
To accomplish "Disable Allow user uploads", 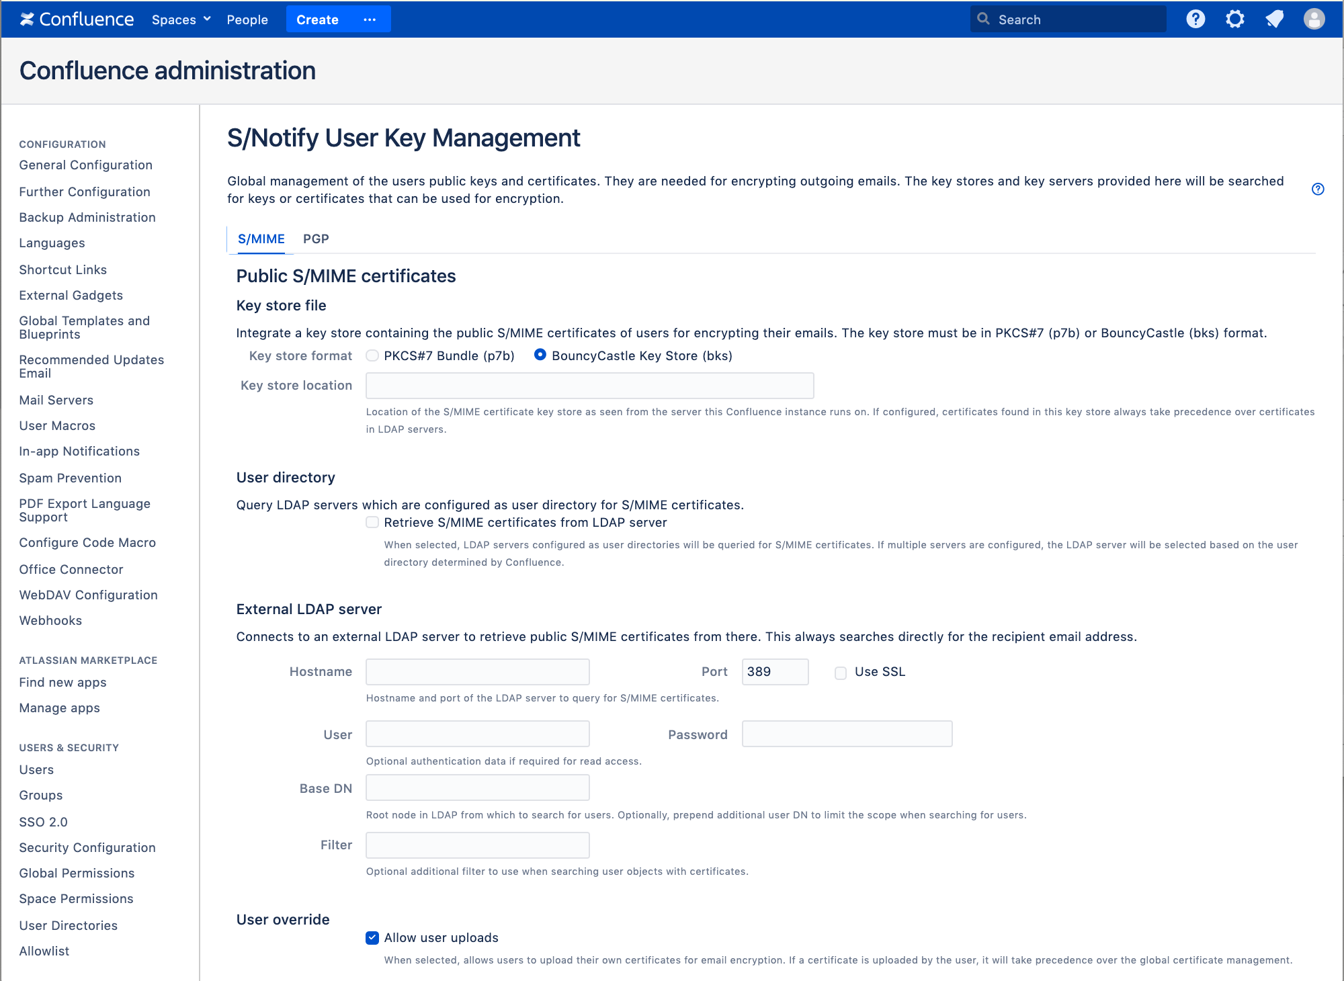I will click(x=372, y=937).
